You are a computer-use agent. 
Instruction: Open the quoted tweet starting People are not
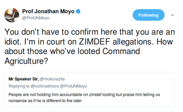pyautogui.click(x=89, y=90)
